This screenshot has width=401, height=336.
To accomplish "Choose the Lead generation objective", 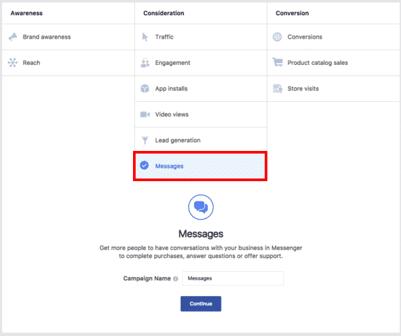I will [x=178, y=140].
